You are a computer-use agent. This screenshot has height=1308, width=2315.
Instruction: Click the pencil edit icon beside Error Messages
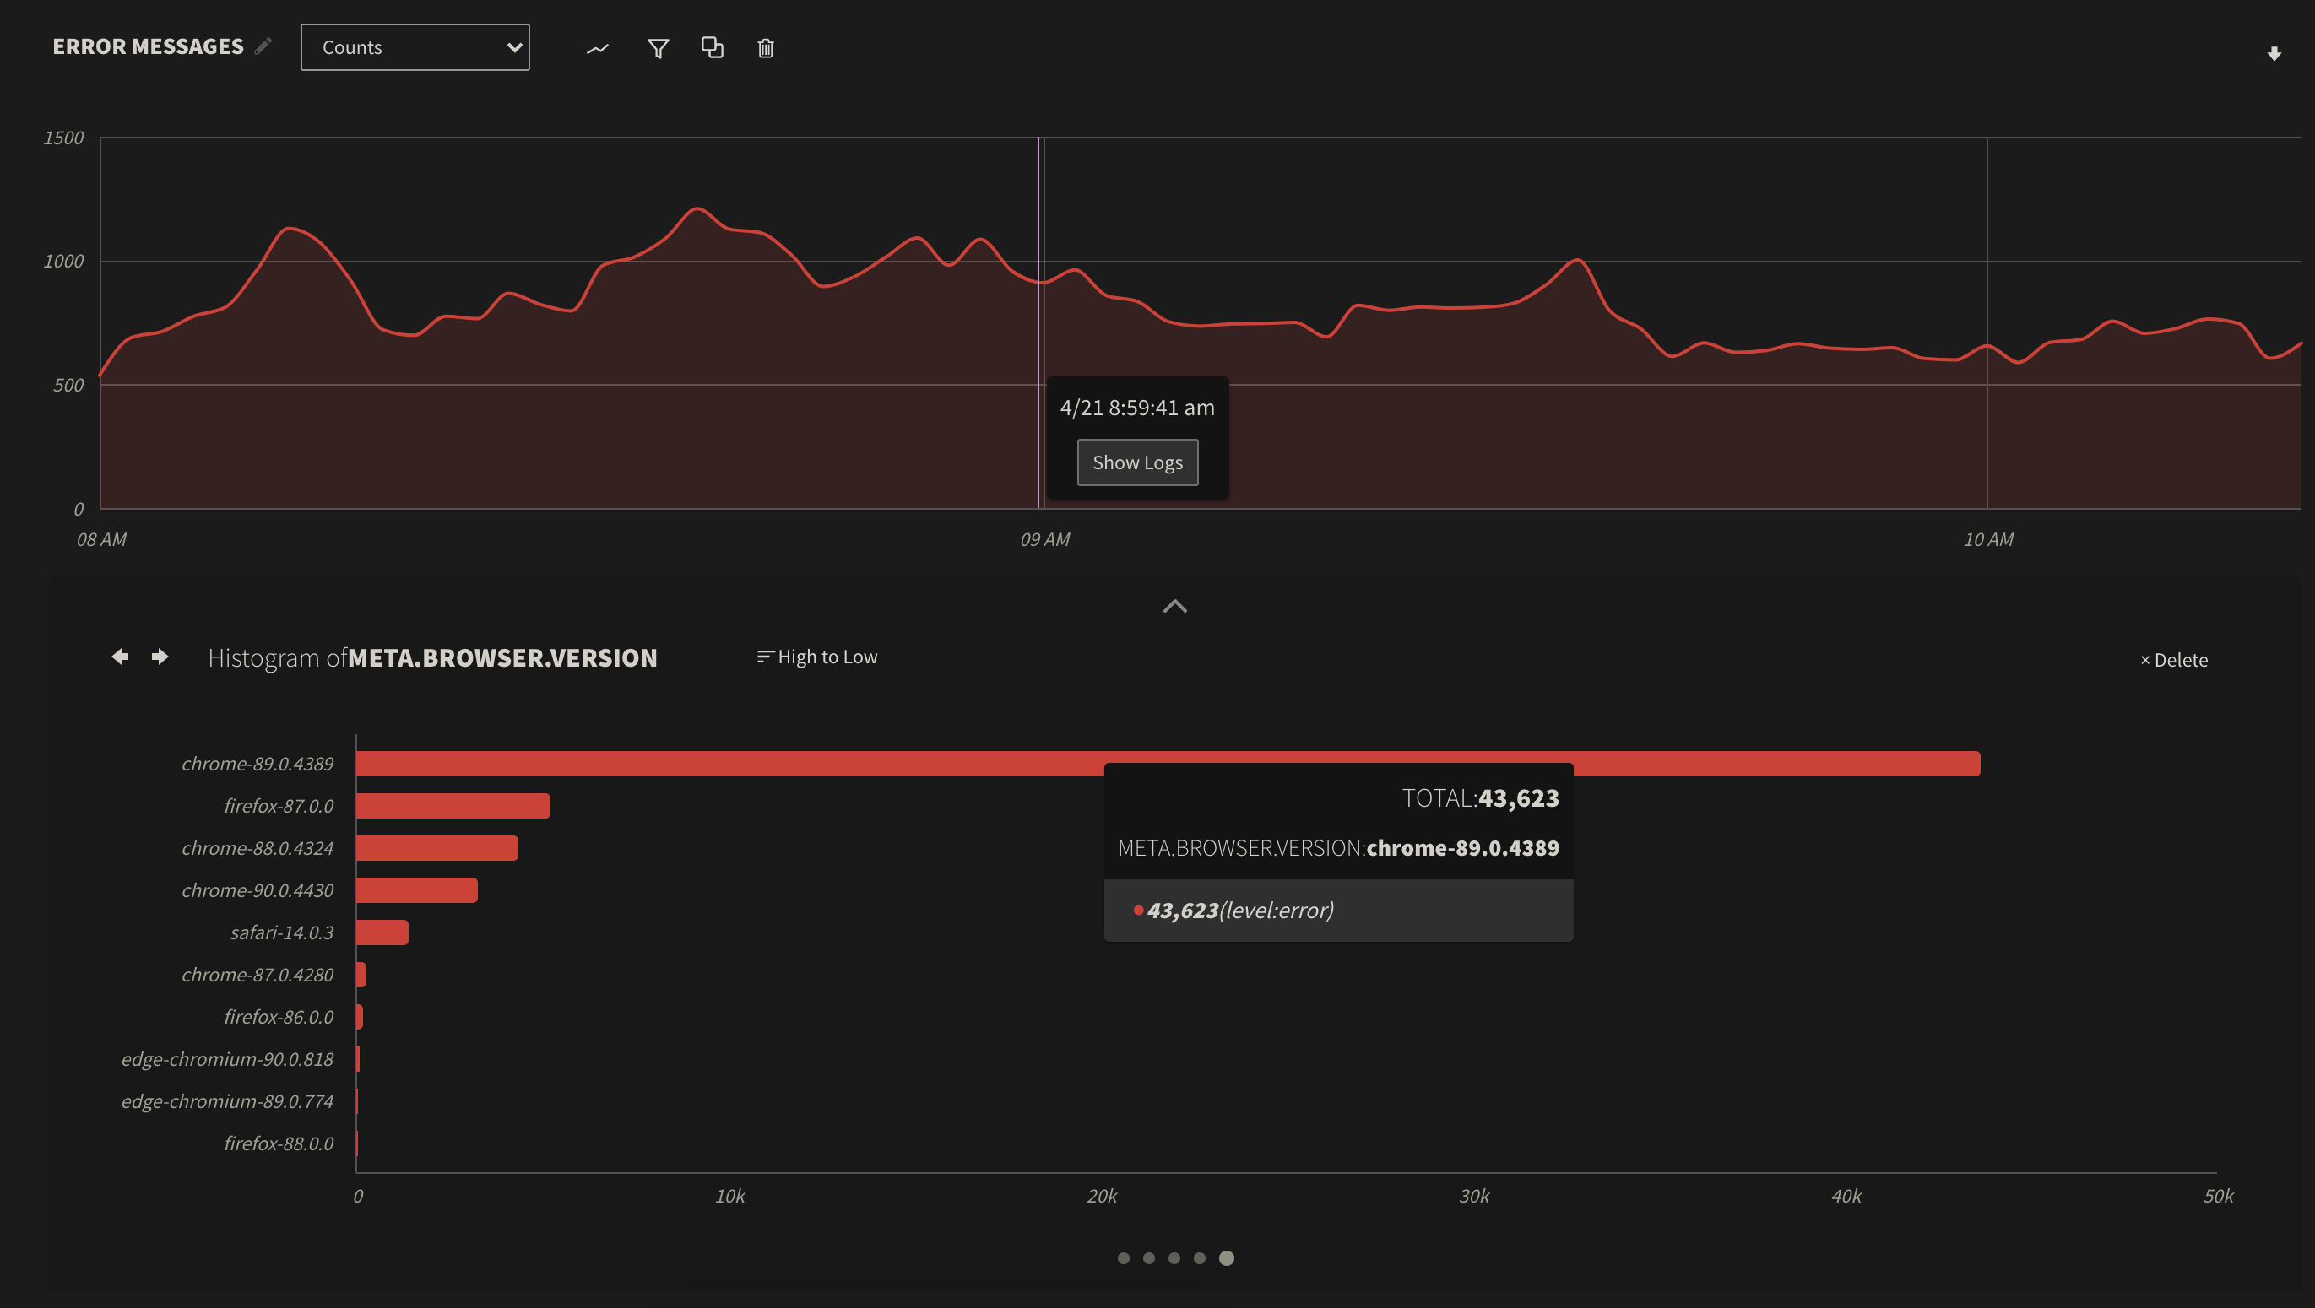pyautogui.click(x=263, y=46)
